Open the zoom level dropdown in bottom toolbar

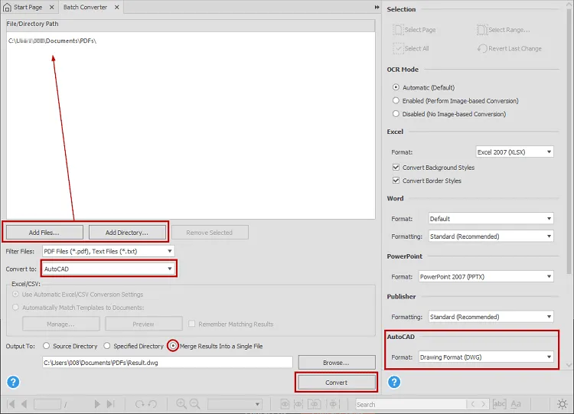coord(235,404)
